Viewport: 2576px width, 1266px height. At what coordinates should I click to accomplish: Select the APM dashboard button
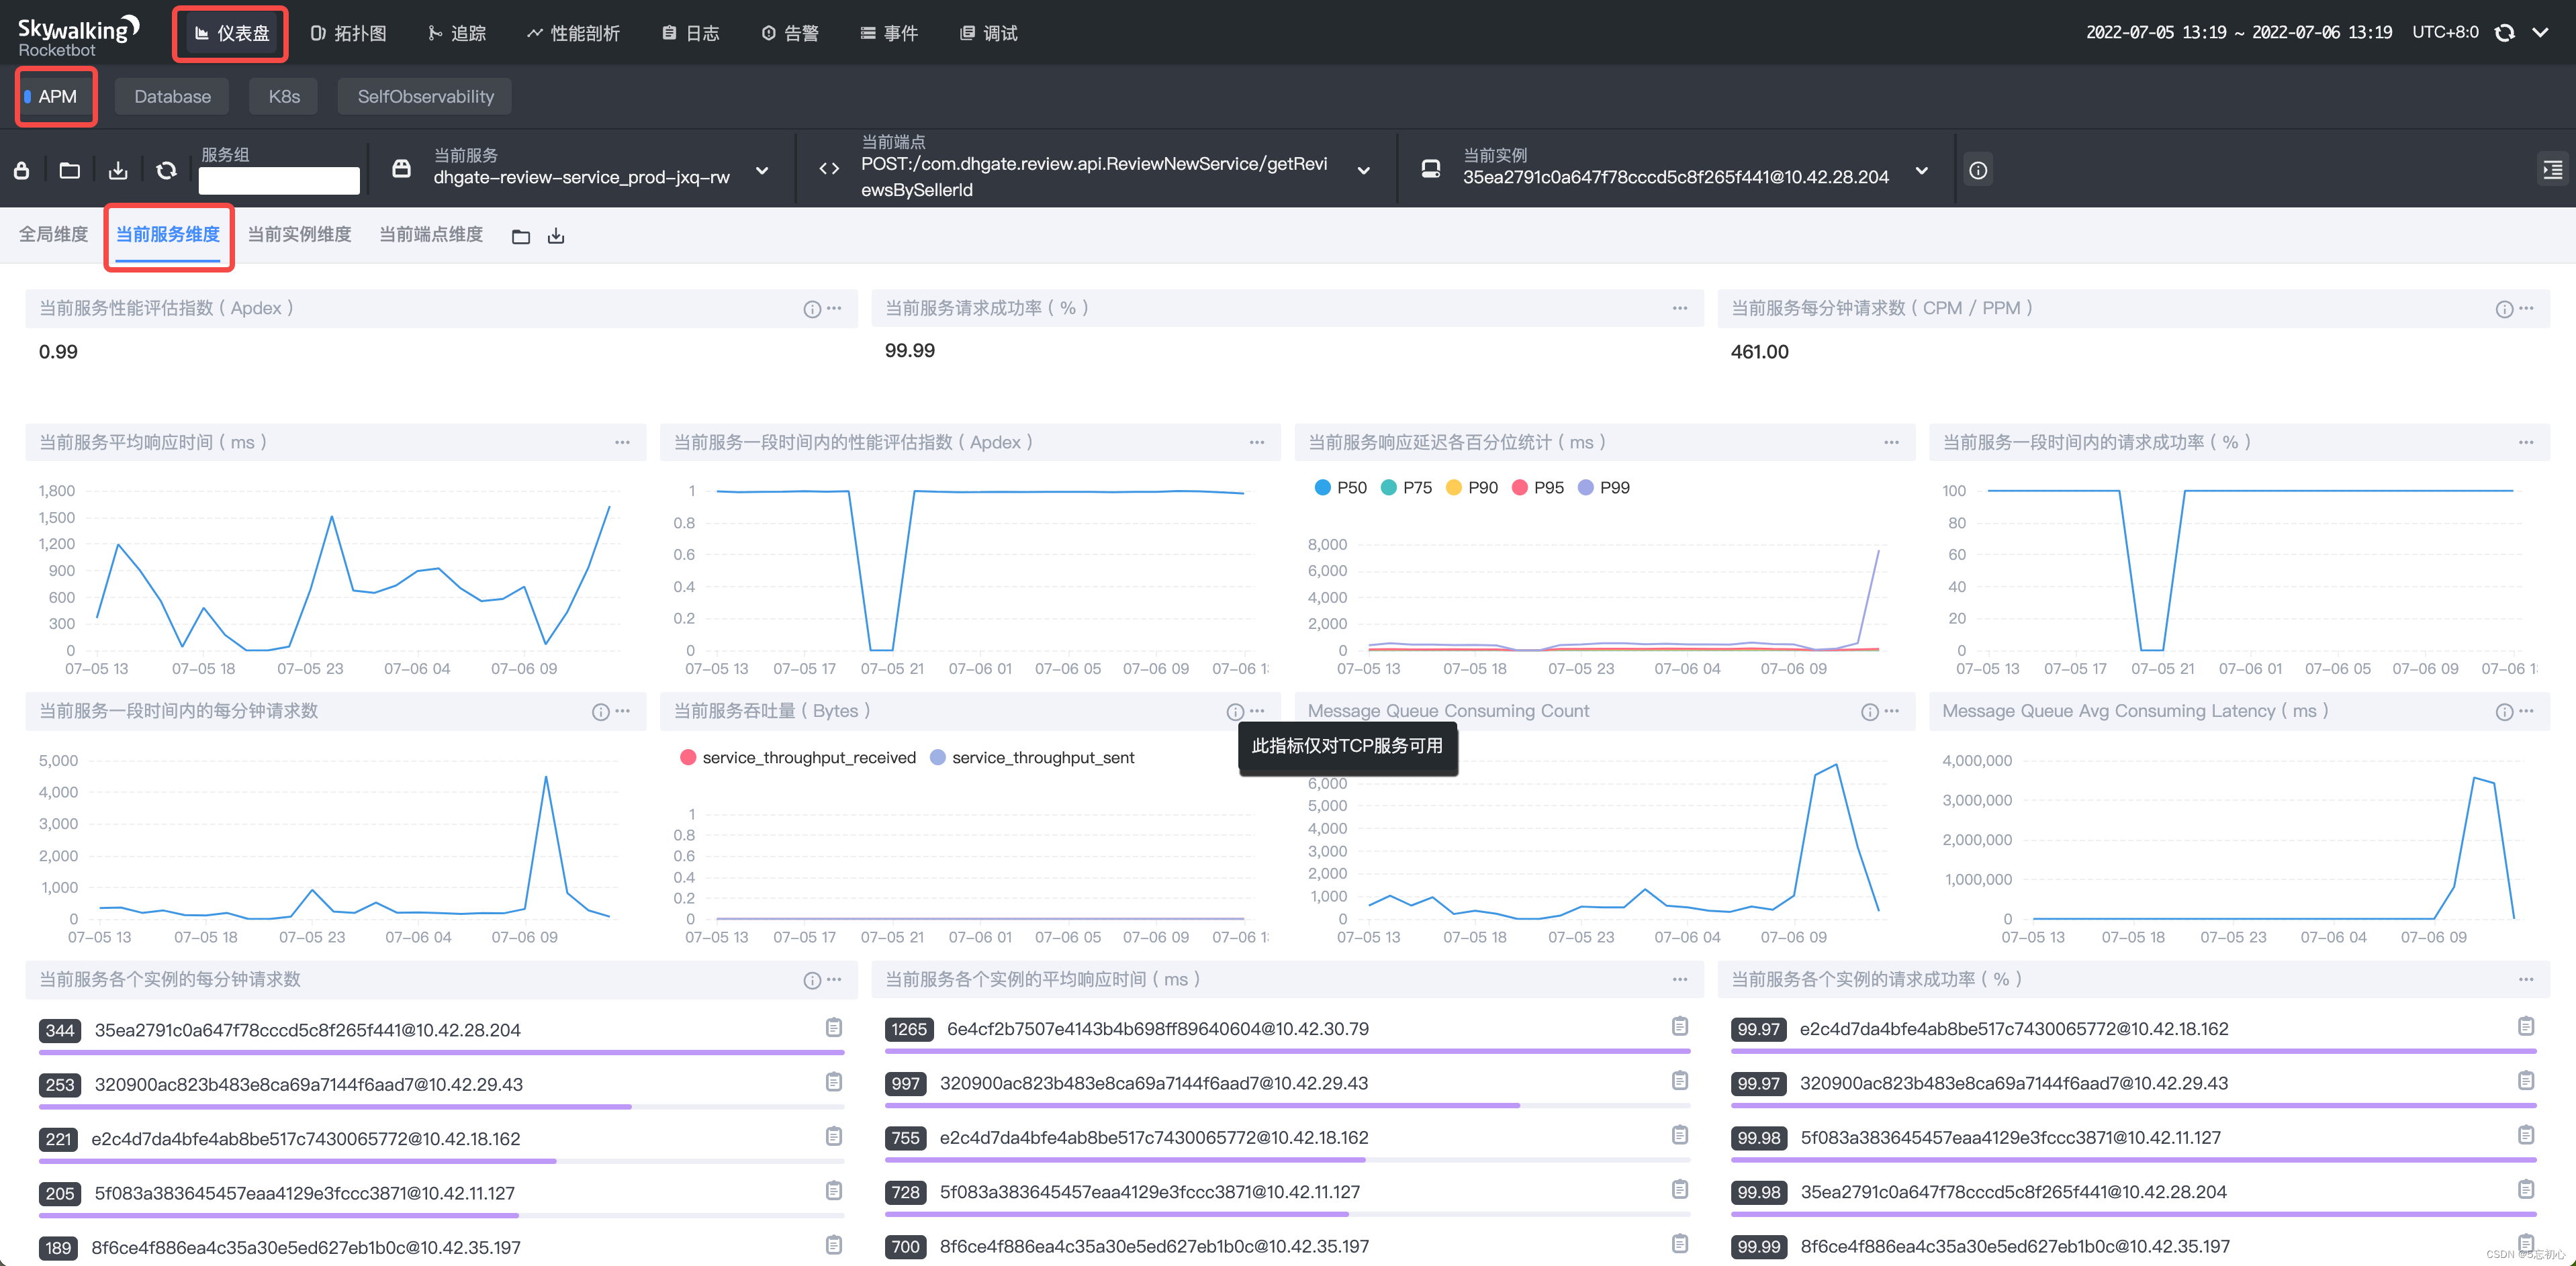point(57,97)
